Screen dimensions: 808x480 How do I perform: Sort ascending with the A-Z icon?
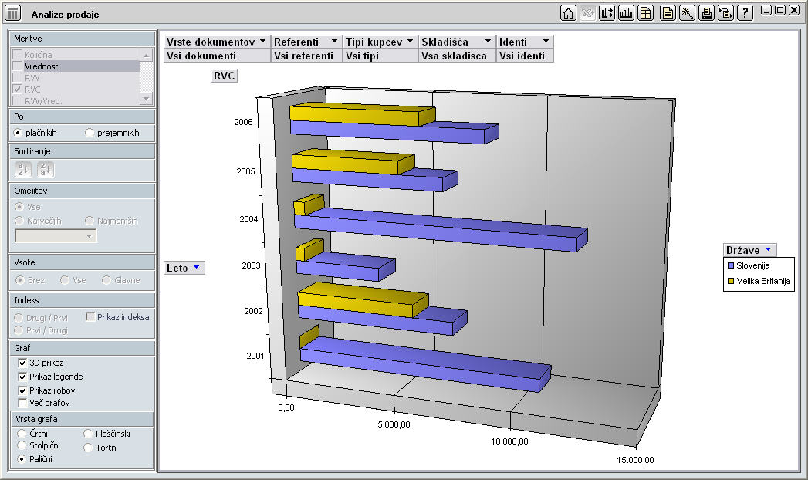tap(25, 170)
